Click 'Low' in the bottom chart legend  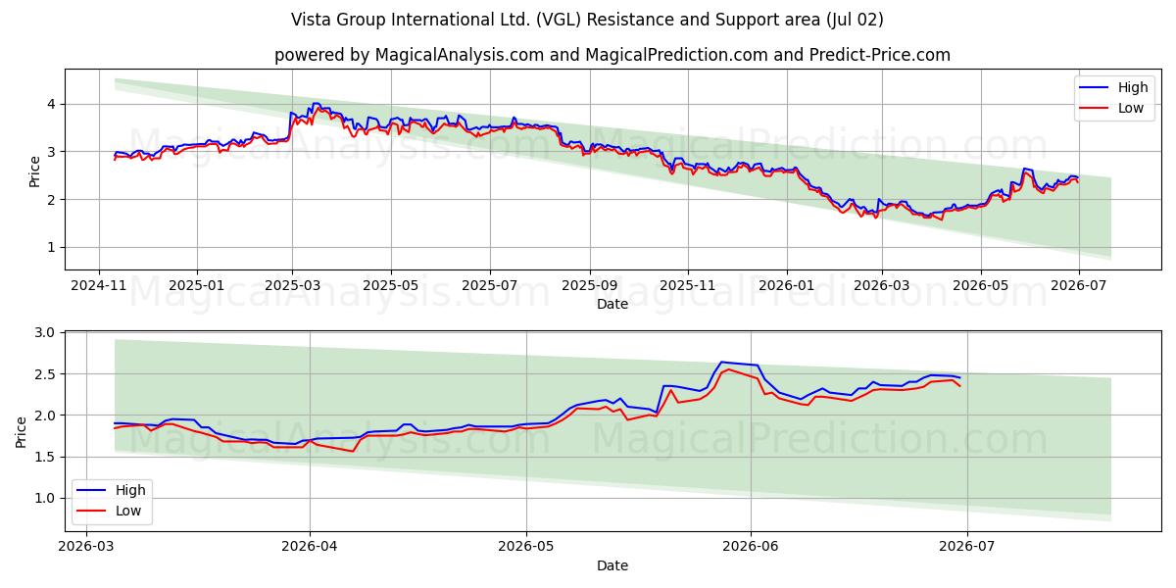[128, 511]
